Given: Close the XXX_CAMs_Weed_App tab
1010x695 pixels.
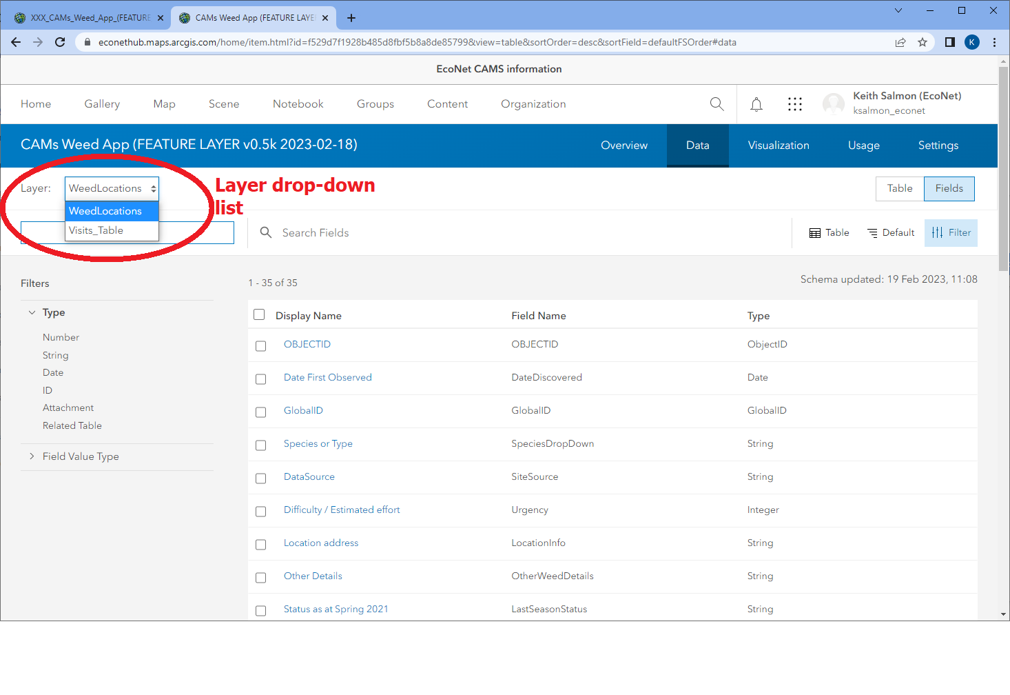Looking at the screenshot, I should [x=161, y=18].
